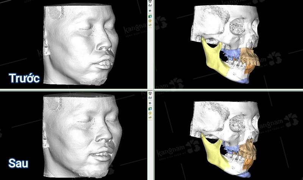This screenshot has width=303, height=180.
Task: Toggle the glasses icon in the Trước view toolbar
Action: (x=150, y=6)
